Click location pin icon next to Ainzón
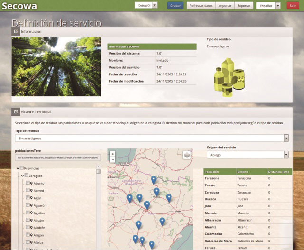Image resolution: width=304 pixels, height=250 pixels. [x=31, y=220]
